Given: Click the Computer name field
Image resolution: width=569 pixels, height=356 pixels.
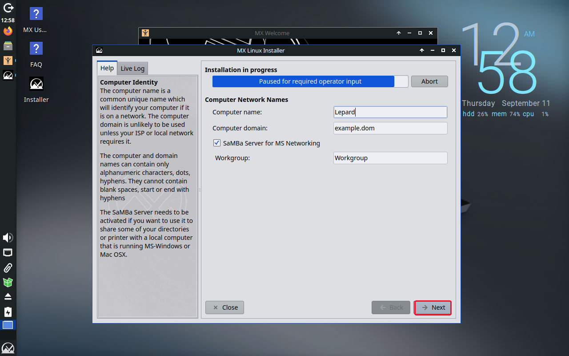Looking at the screenshot, I should pyautogui.click(x=390, y=112).
